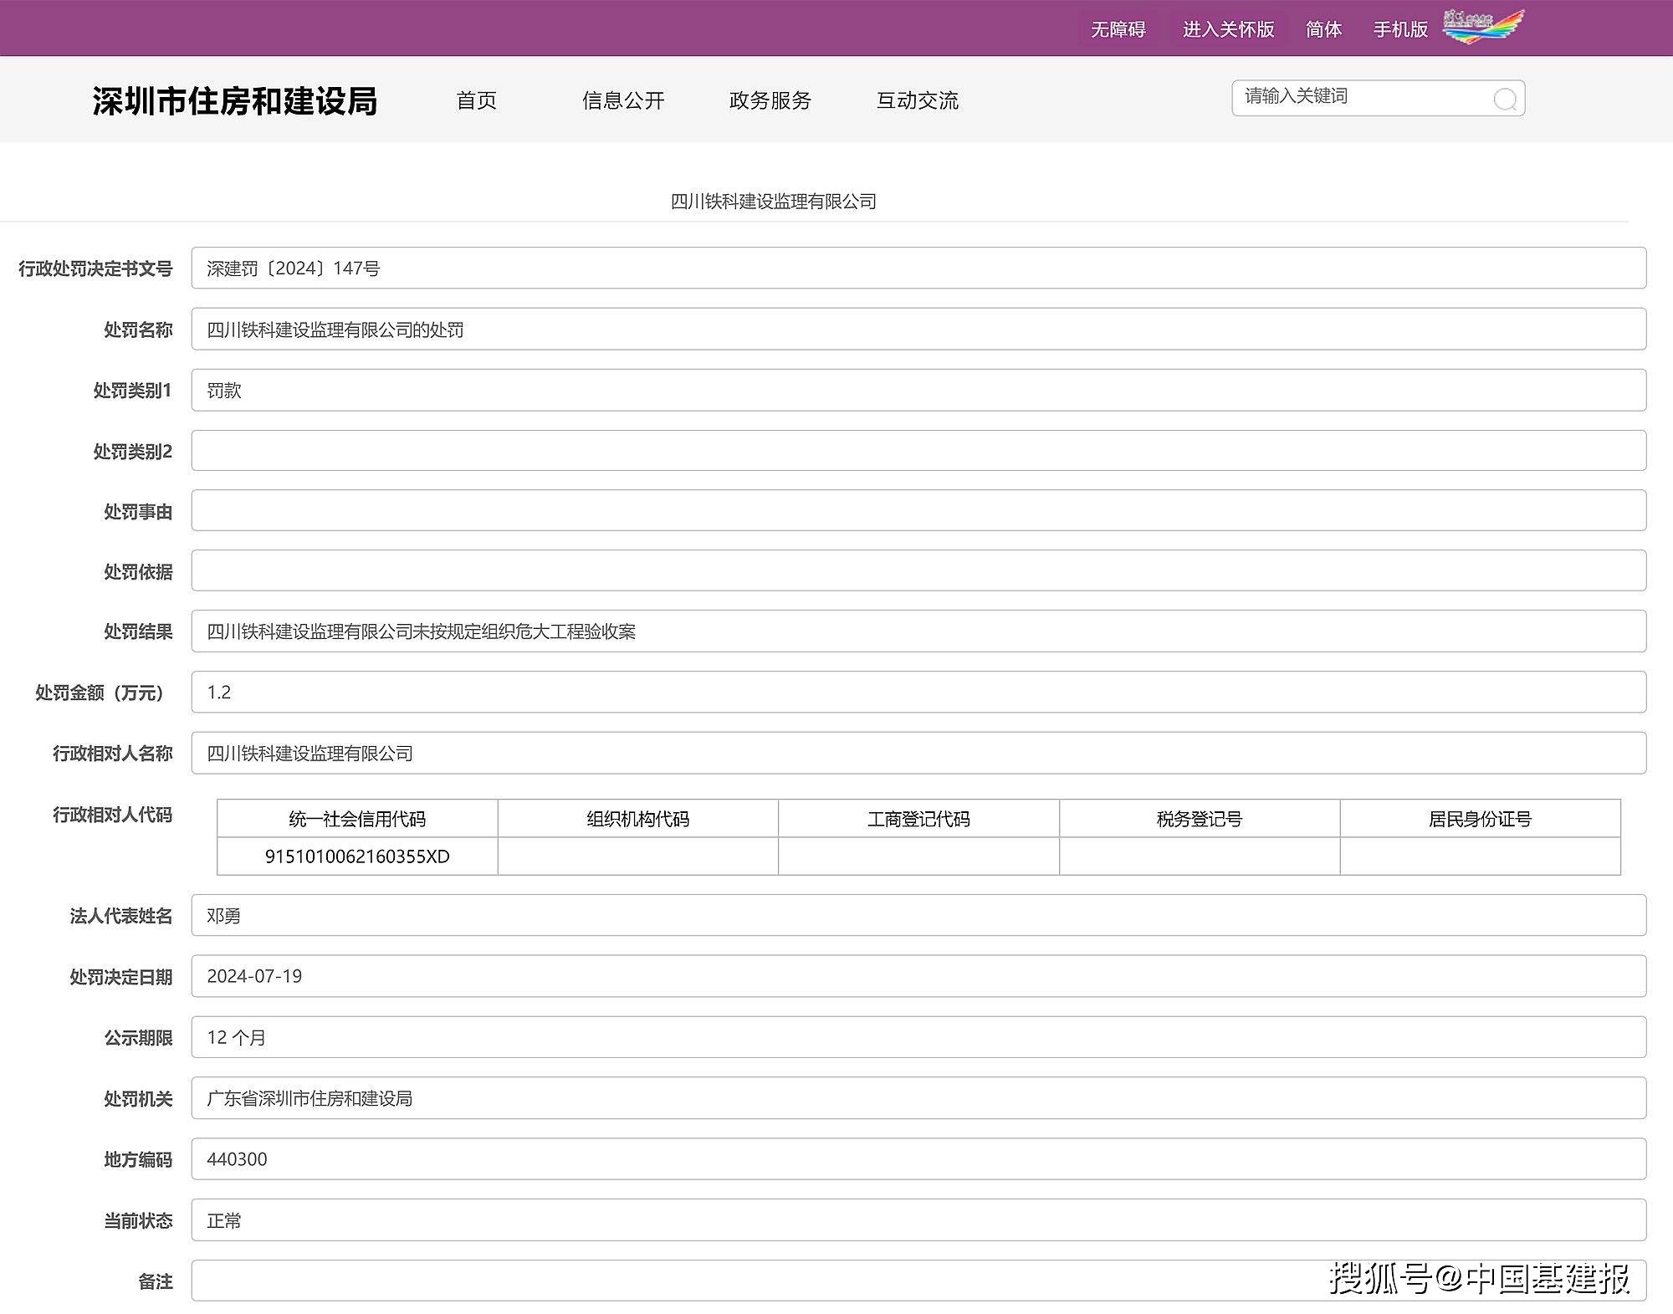
Task: Click the 行政处罚决定书文号 field
Action: pos(918,268)
